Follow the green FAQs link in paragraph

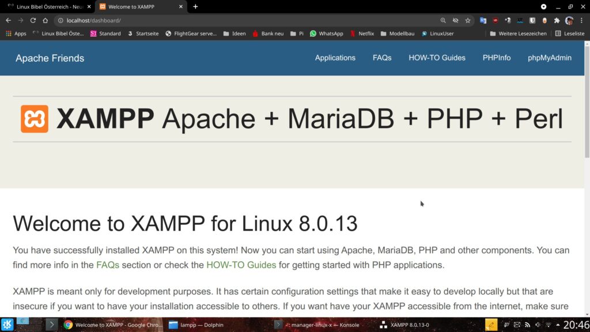pos(108,265)
